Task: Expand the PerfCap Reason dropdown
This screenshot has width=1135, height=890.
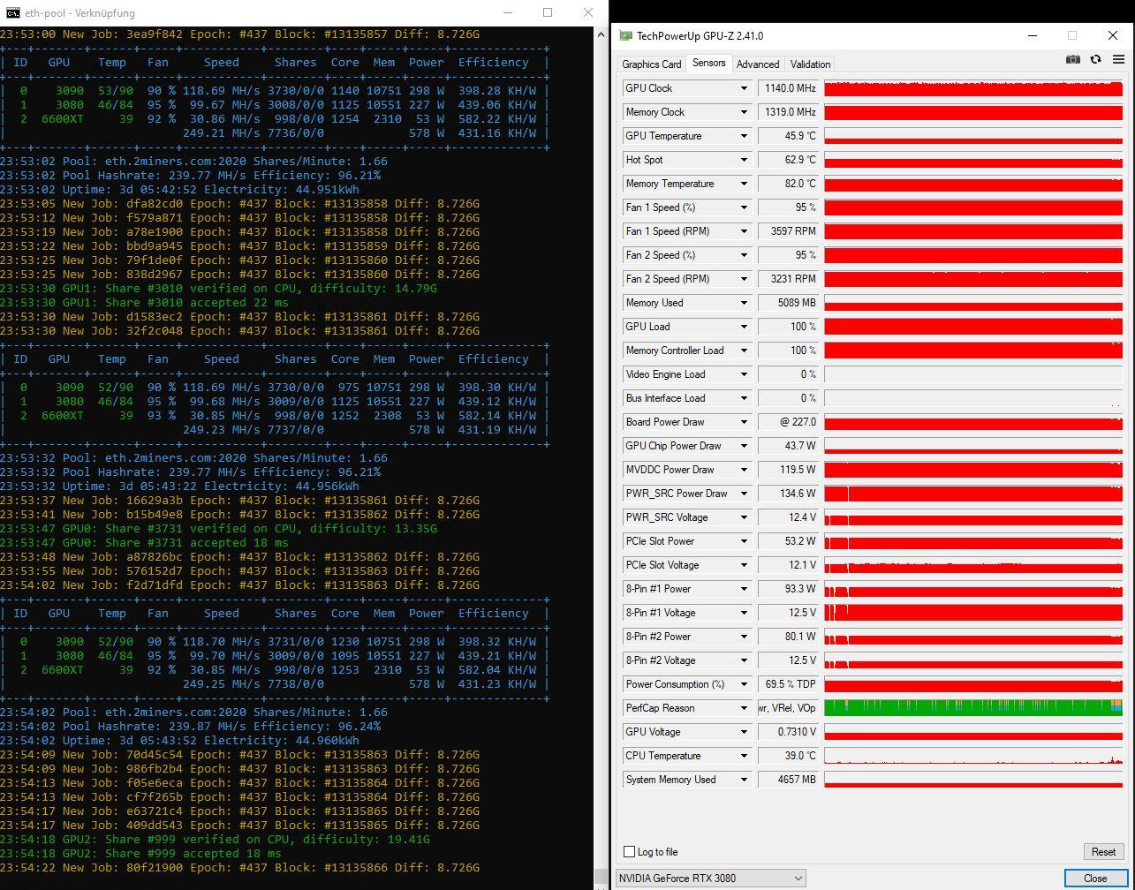Action: (744, 708)
